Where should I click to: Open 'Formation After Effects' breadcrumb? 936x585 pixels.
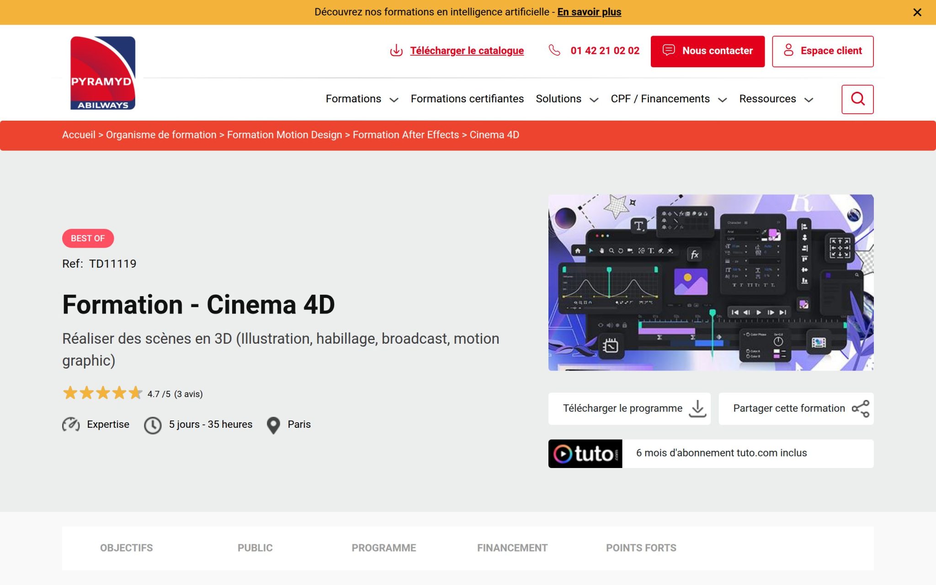(405, 135)
